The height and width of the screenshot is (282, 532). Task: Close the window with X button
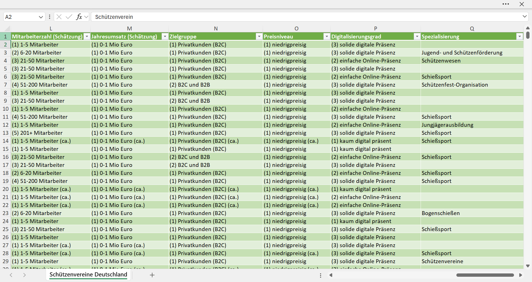522,4
